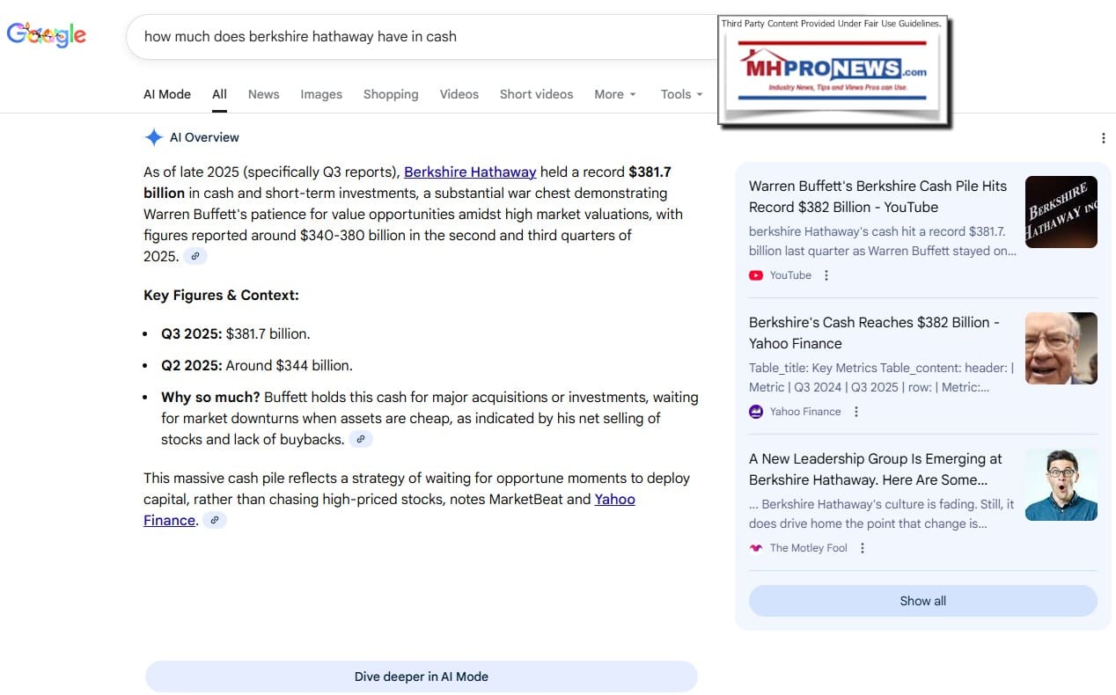This screenshot has width=1116, height=695.
Task: Click the source link chip after 'Finance.'
Action: [215, 521]
